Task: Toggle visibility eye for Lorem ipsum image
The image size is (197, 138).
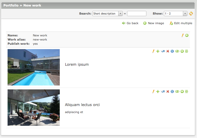Action: [177, 51]
